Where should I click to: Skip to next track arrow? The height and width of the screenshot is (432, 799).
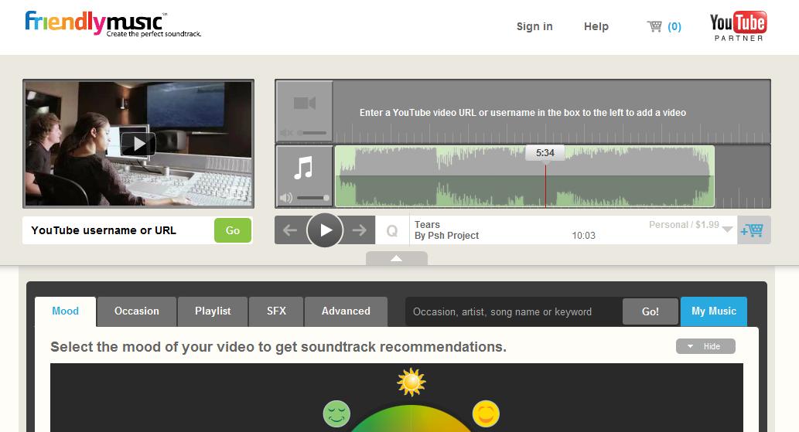point(359,230)
